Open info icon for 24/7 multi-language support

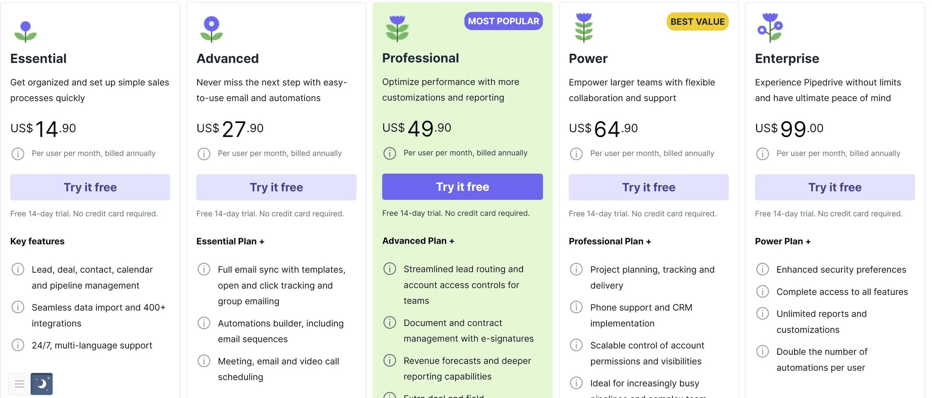tap(18, 345)
